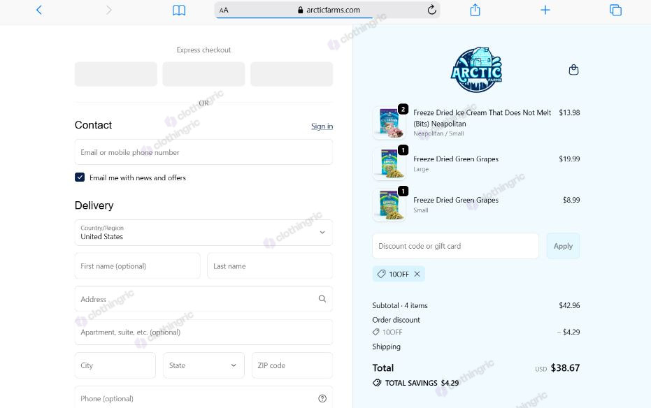Click the last express checkout placeholder button

292,74
